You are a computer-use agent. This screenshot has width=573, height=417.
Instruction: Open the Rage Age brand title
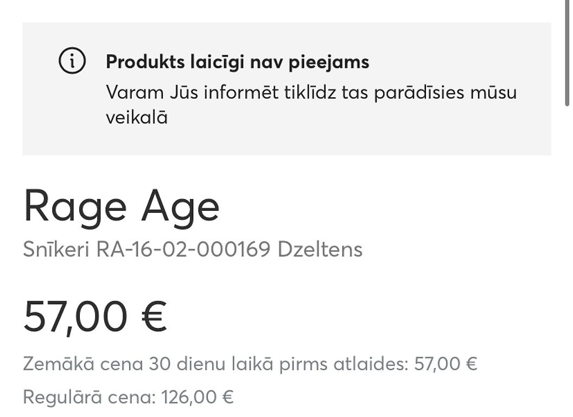122,207
